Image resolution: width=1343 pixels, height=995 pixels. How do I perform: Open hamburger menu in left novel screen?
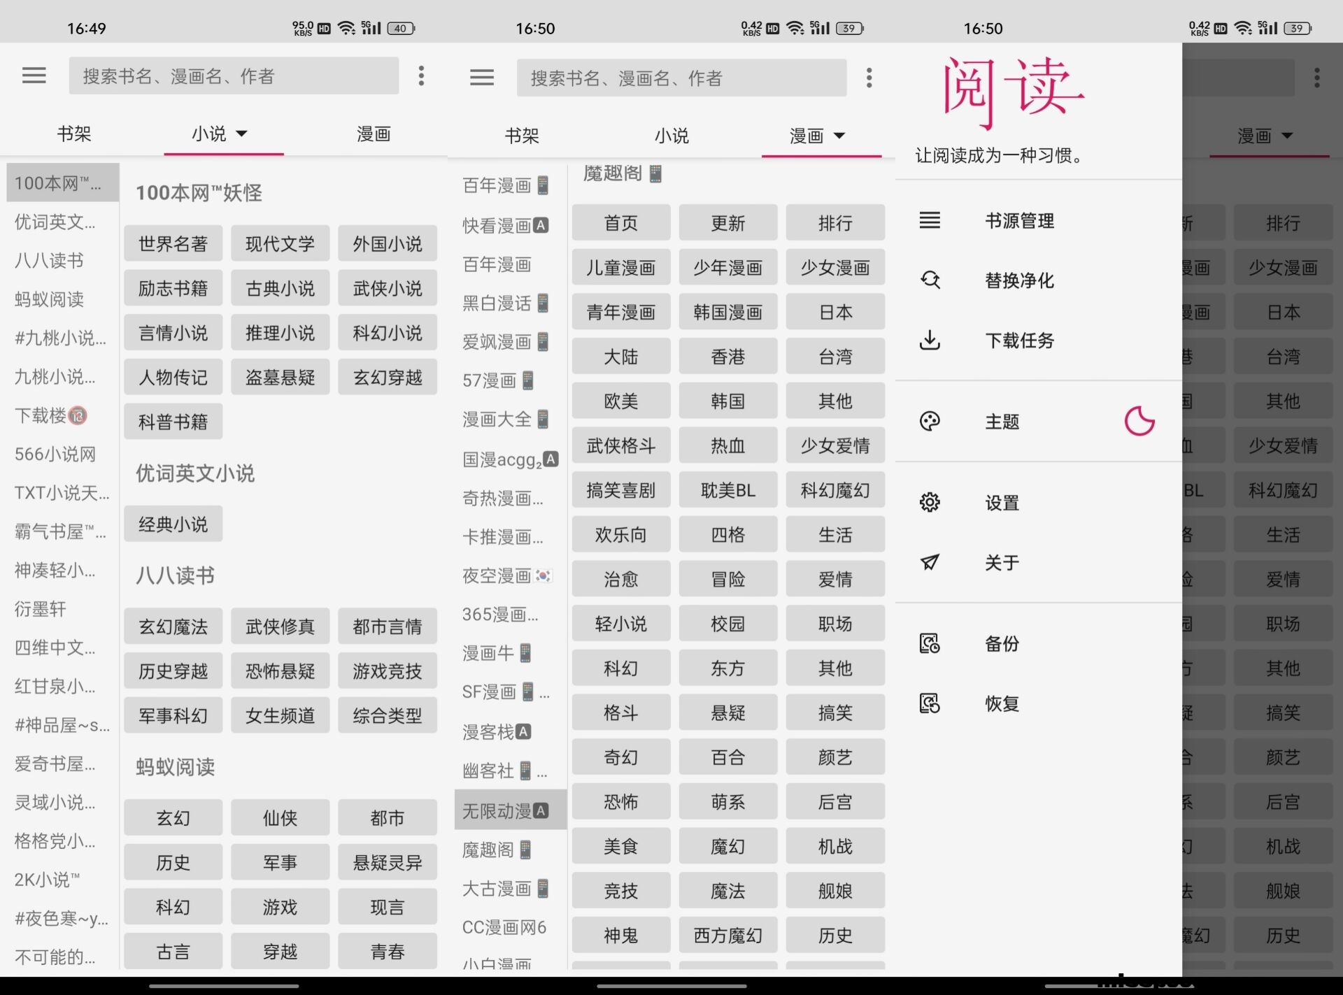pyautogui.click(x=34, y=76)
